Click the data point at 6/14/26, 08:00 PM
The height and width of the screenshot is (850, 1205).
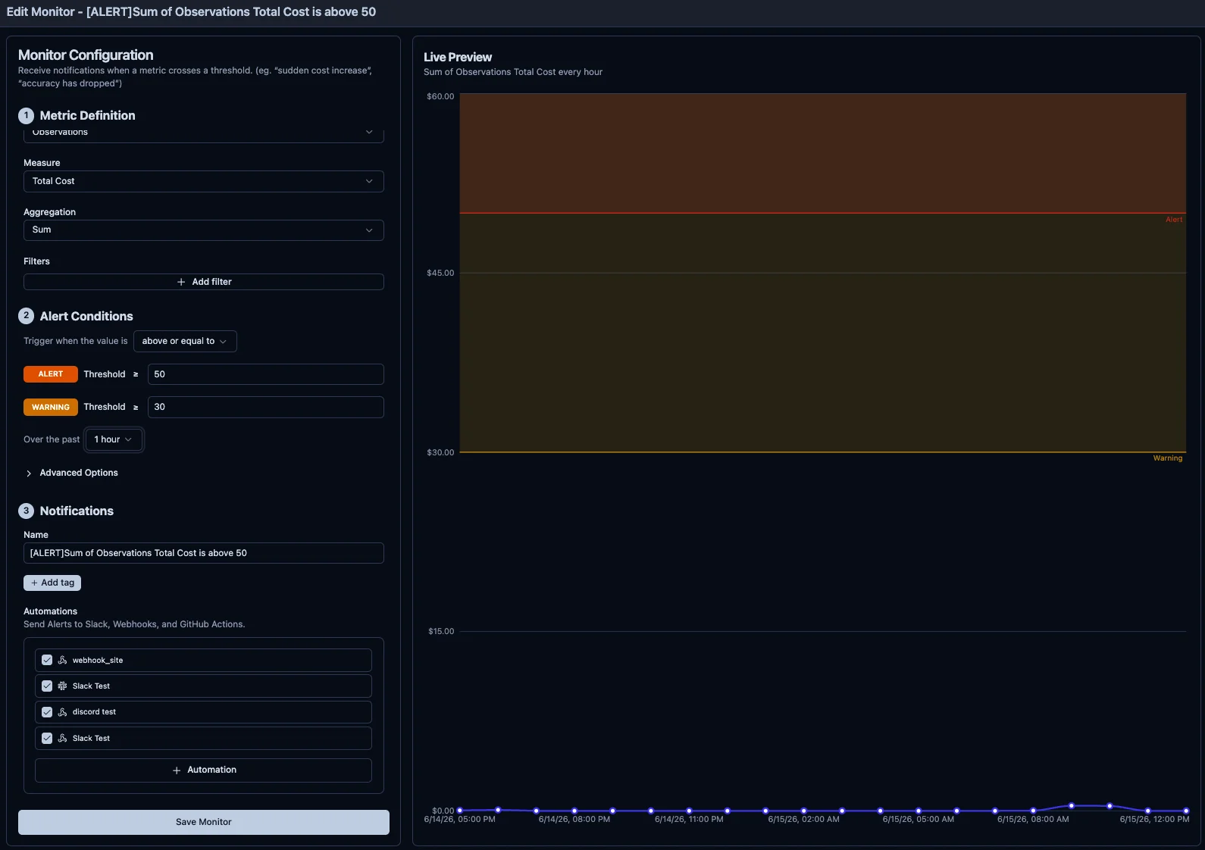coord(574,811)
